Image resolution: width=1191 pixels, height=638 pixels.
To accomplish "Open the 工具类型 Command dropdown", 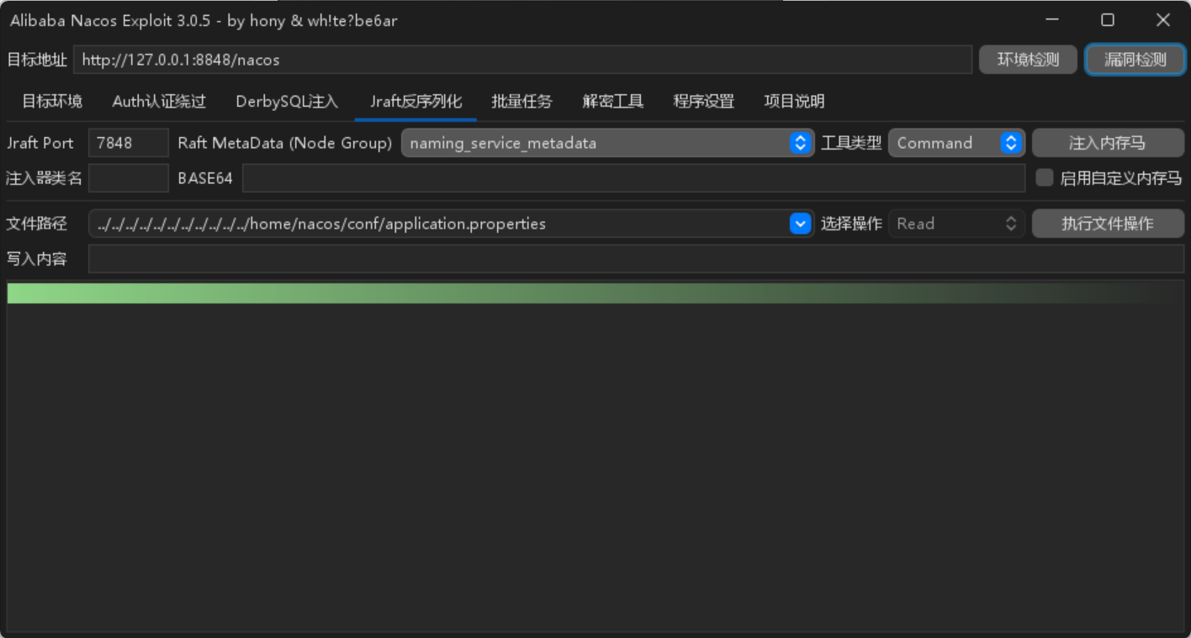I will point(956,143).
